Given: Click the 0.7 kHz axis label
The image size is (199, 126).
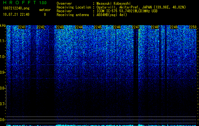Looking at the screenshot, I should tap(3, 104).
